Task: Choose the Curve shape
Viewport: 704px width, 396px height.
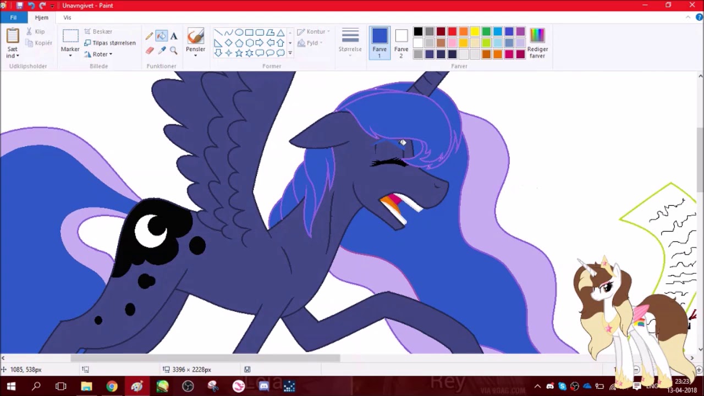Action: click(228, 32)
